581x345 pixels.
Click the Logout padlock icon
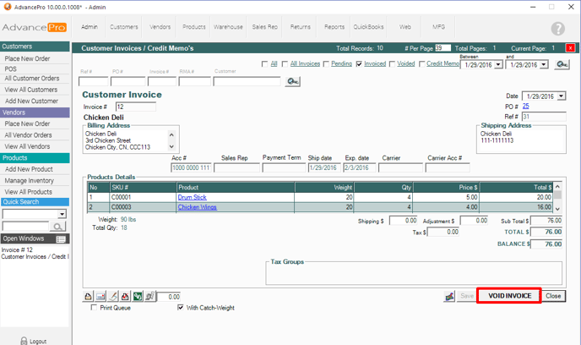pos(23,341)
